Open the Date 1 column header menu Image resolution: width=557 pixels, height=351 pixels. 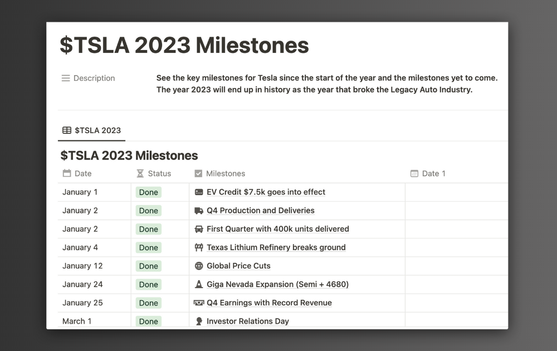tap(434, 173)
